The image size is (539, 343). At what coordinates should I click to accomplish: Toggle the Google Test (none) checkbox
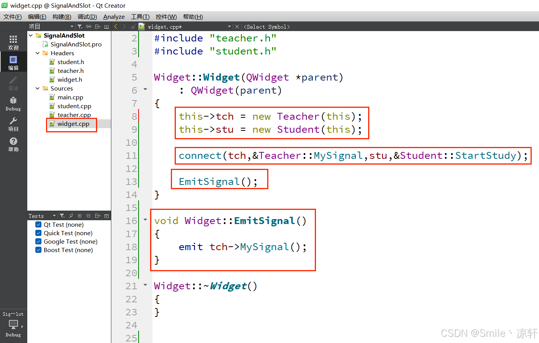click(x=38, y=241)
